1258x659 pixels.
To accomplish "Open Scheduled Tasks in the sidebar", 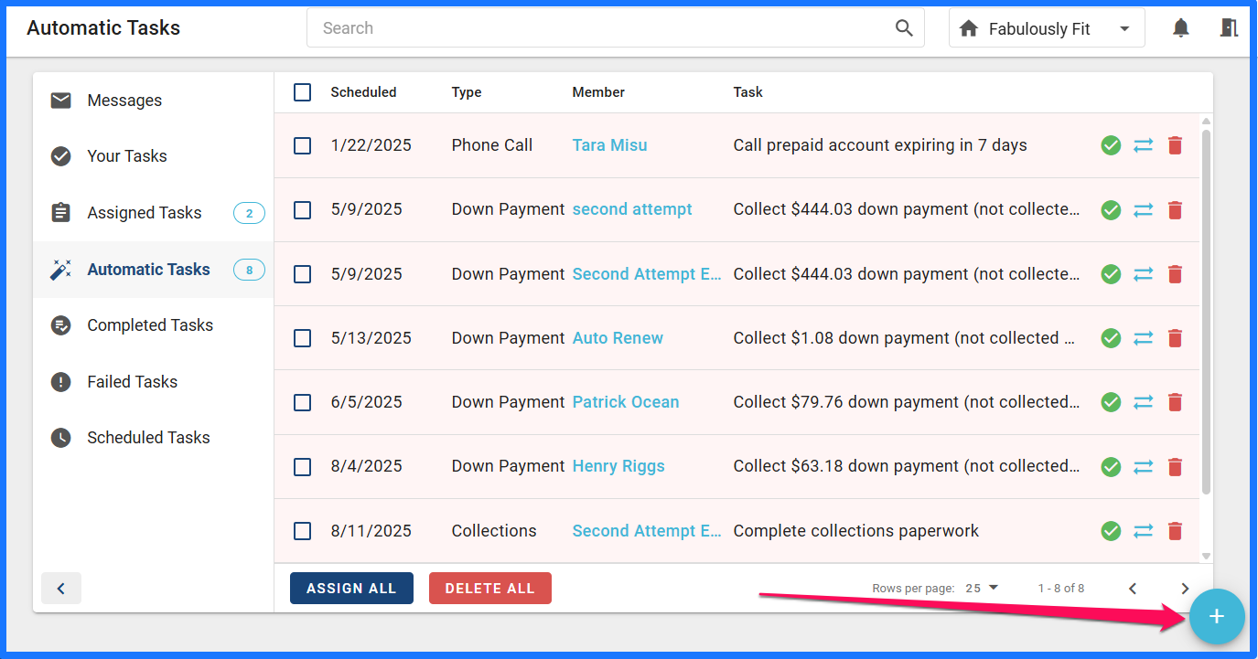I will point(153,438).
